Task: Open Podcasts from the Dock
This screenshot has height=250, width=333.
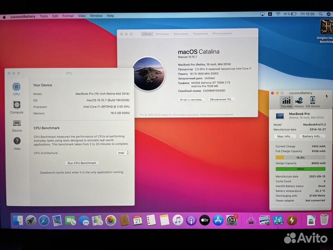Action: 191,220
